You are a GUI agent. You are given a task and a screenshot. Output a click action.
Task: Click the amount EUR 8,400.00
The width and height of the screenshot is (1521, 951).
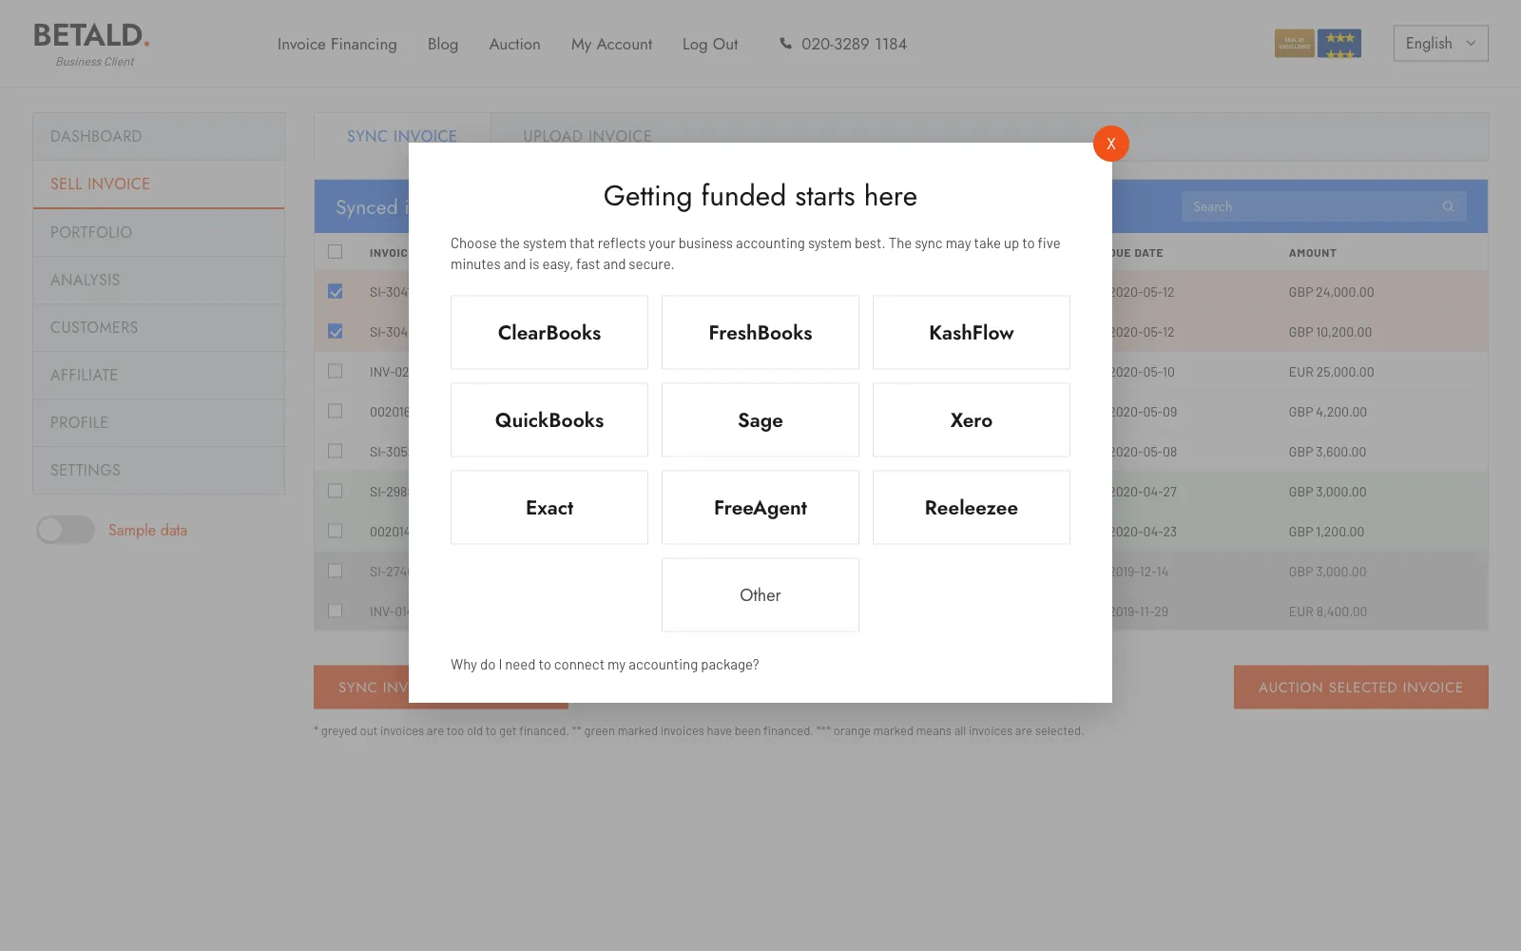coord(1328,611)
